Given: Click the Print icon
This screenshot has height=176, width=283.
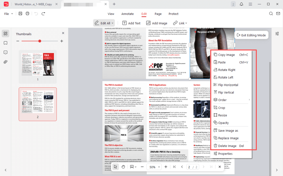Looking at the screenshot, I should [27, 14].
